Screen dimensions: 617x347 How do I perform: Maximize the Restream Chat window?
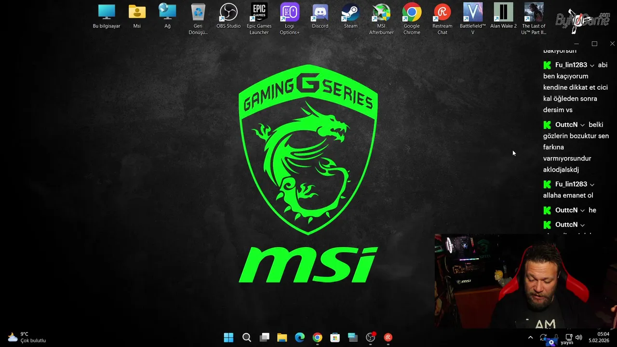tap(594, 44)
